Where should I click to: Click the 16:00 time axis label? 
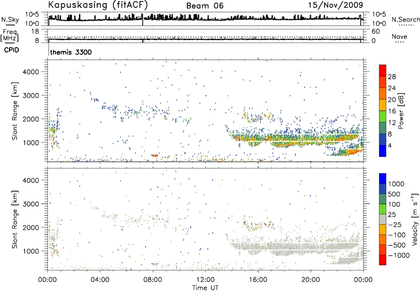[258, 279]
